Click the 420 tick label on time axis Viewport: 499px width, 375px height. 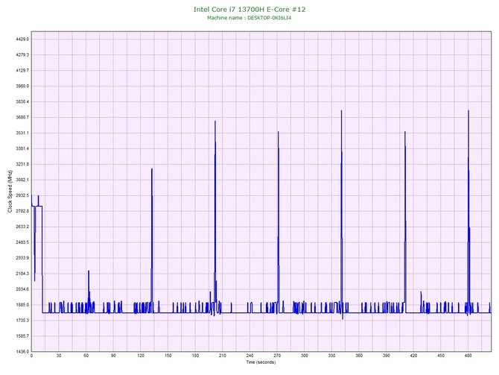click(413, 356)
